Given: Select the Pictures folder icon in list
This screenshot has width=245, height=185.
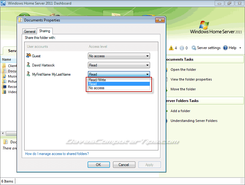Looking at the screenshot, I should tap(4, 81).
